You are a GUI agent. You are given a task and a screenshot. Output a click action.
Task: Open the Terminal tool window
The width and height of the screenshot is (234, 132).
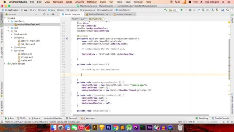click(x=72, y=118)
